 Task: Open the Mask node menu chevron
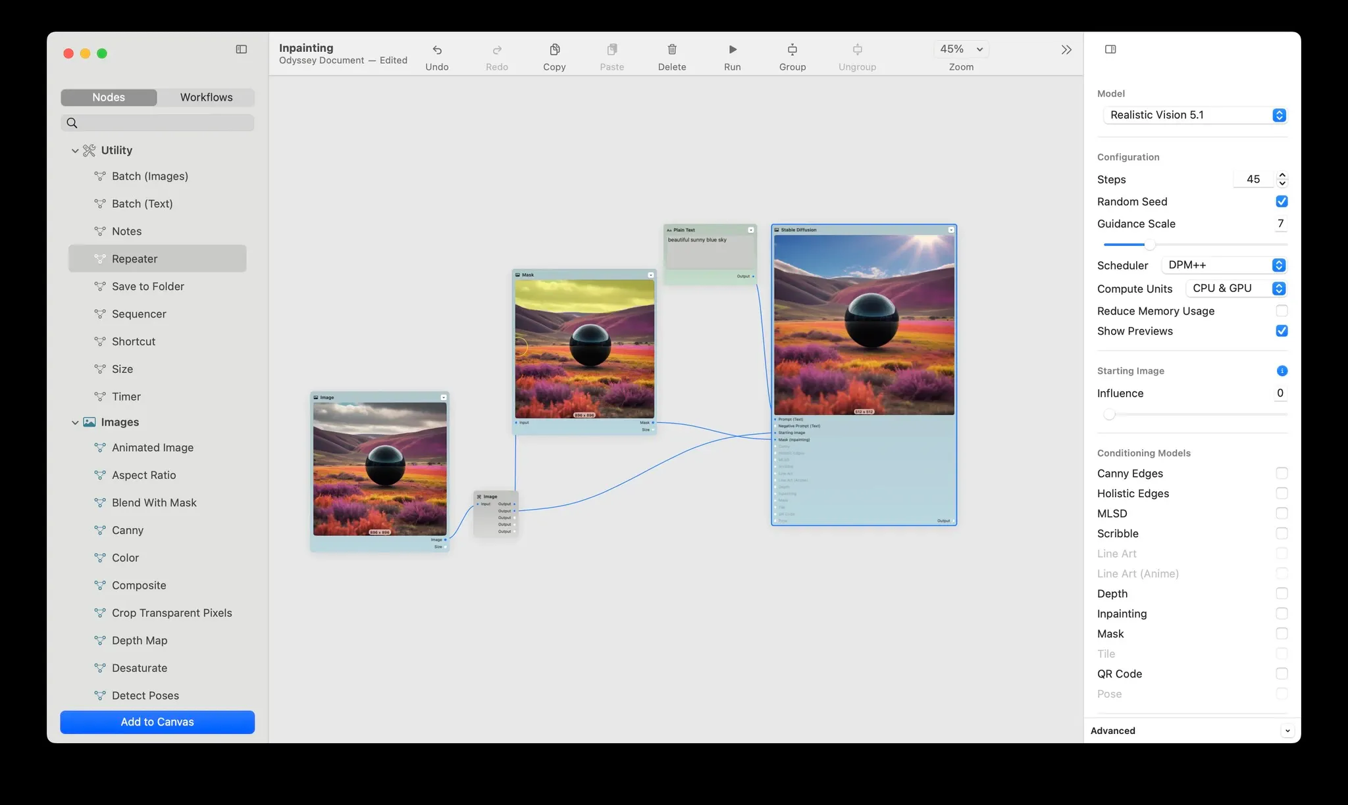(651, 275)
